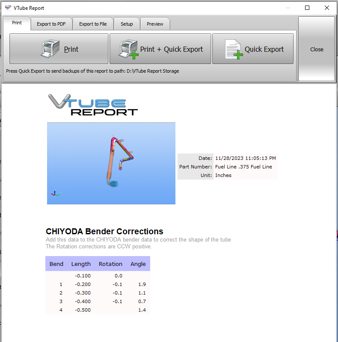Click the VTube Report title bar app icon

pyautogui.click(x=8, y=8)
